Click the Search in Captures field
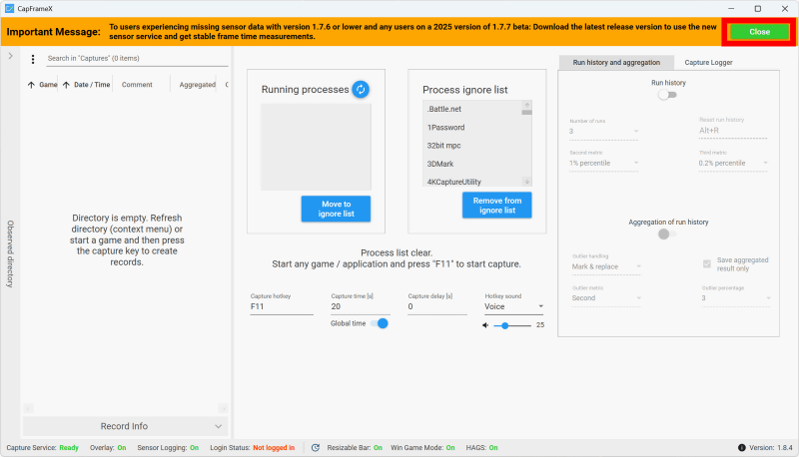 coord(136,59)
